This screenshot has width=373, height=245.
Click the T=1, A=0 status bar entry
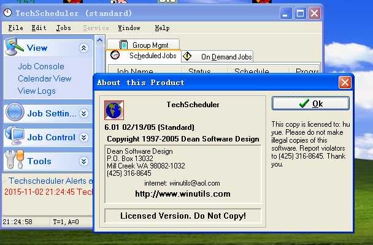[x=66, y=222]
